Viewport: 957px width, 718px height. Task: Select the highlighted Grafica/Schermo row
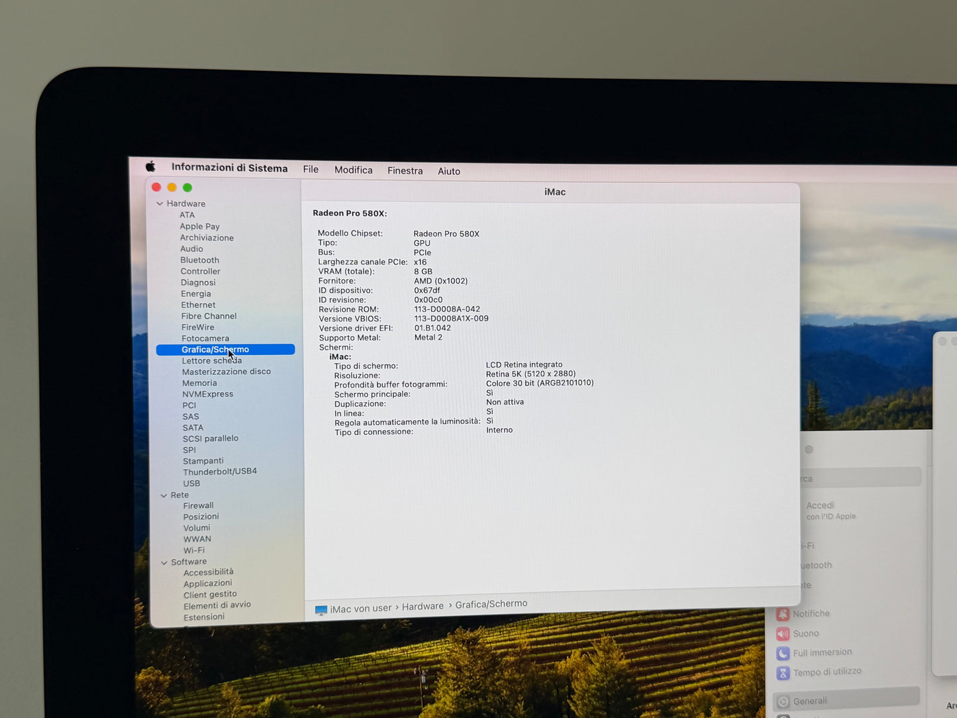(225, 350)
